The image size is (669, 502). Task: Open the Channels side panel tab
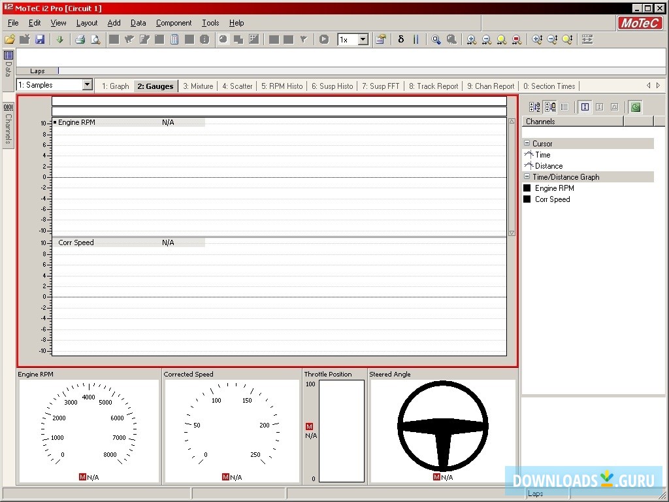click(8, 124)
